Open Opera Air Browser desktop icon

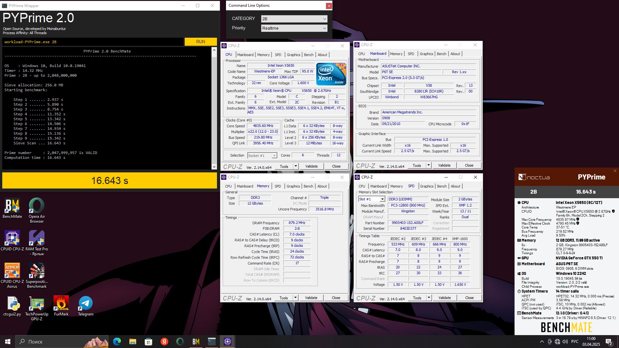[37, 210]
